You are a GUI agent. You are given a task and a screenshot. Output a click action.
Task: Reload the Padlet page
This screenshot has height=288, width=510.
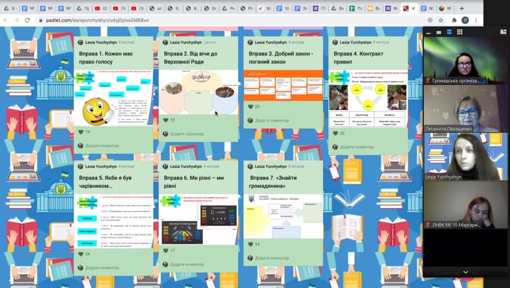(x=27, y=20)
